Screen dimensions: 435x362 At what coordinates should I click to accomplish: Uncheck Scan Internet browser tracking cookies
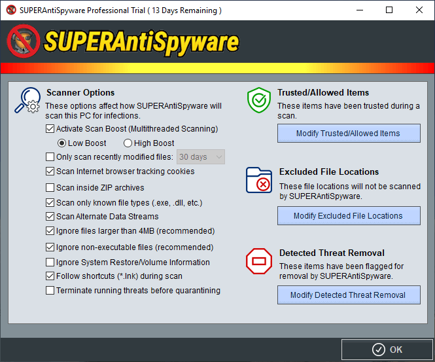click(x=50, y=172)
